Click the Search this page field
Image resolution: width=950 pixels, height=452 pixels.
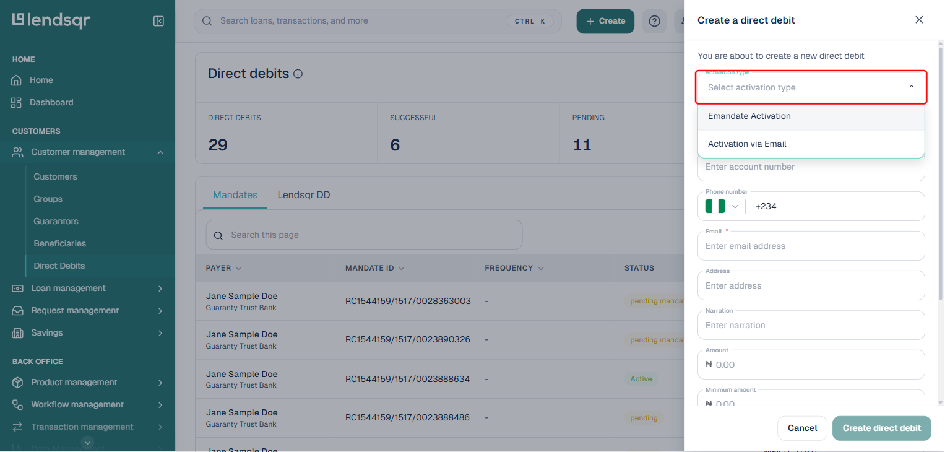click(364, 235)
